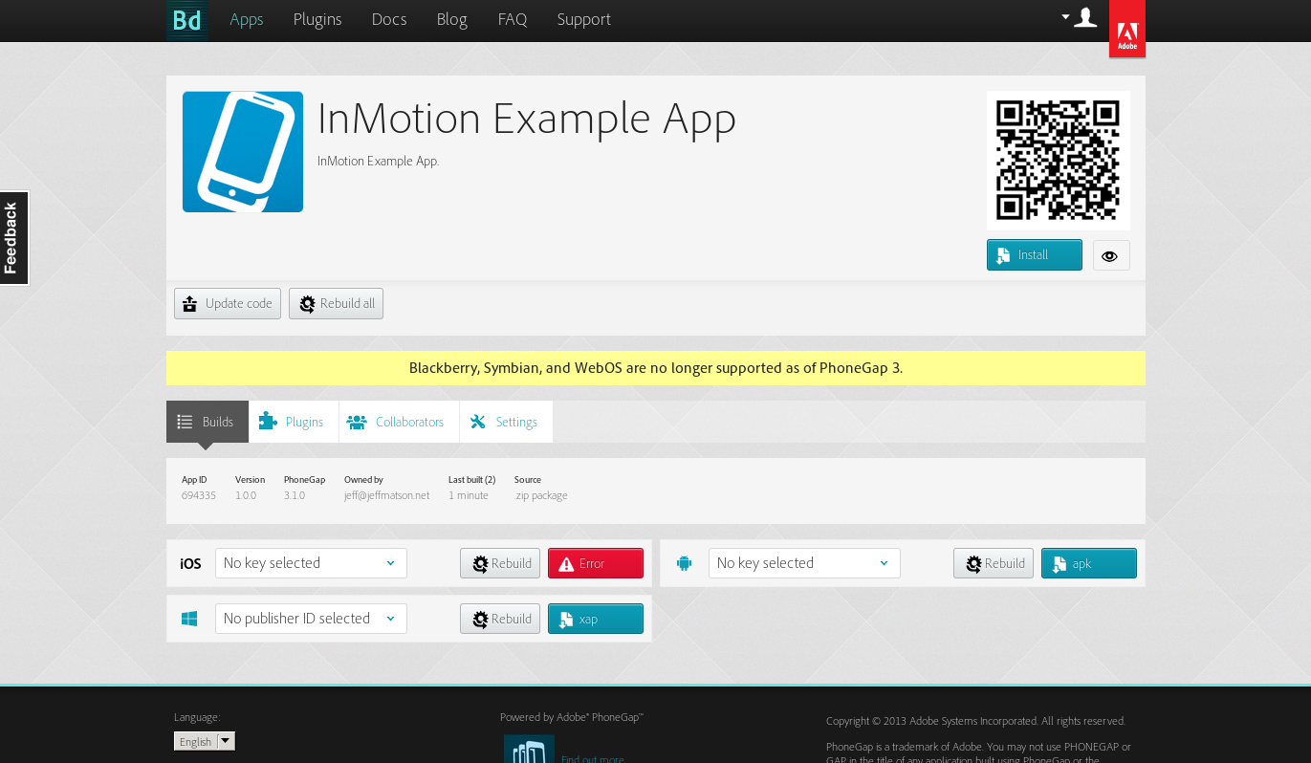
Task: Click the Version value 1.0.0
Action: click(x=246, y=495)
